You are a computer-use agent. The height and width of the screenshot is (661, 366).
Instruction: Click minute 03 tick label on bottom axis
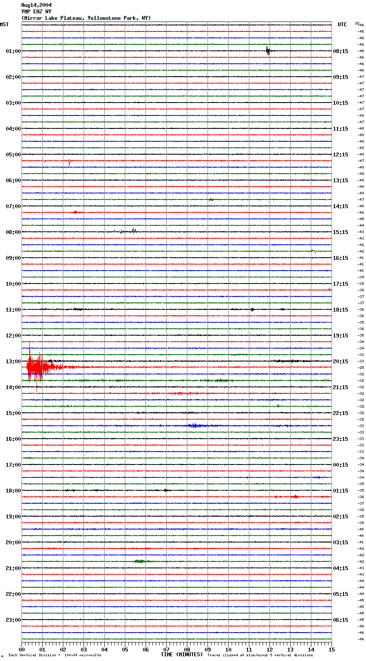[x=84, y=649]
